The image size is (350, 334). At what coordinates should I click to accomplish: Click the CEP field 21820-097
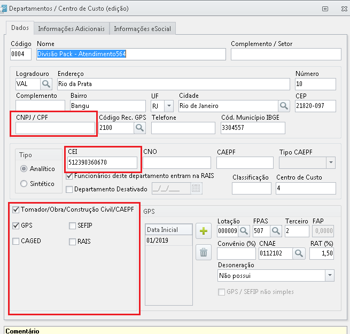click(x=315, y=106)
